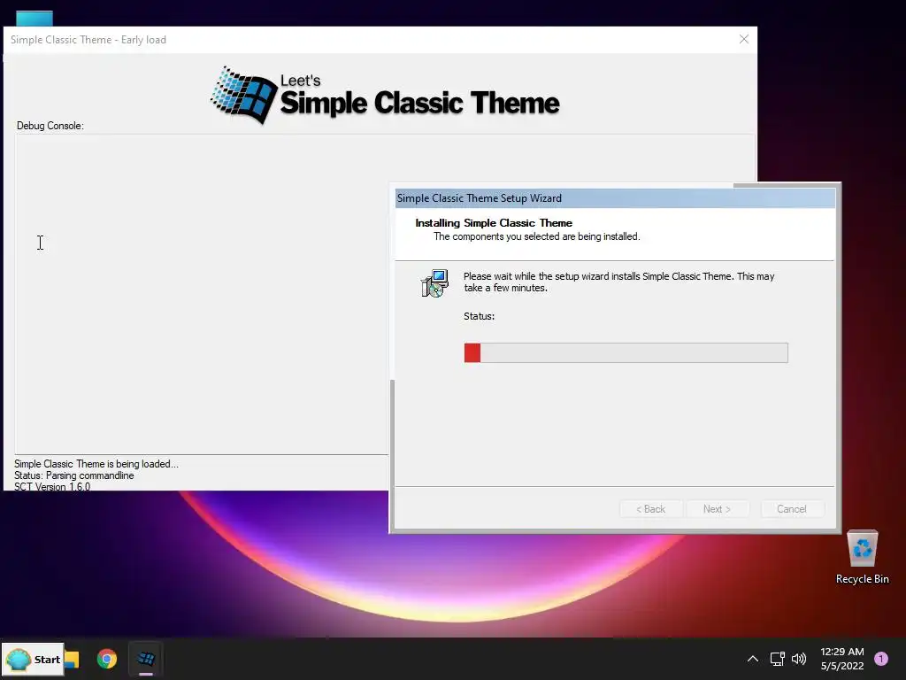Click 'The components you selected are being installed.'
Viewport: 906px width, 680px height.
[537, 236]
